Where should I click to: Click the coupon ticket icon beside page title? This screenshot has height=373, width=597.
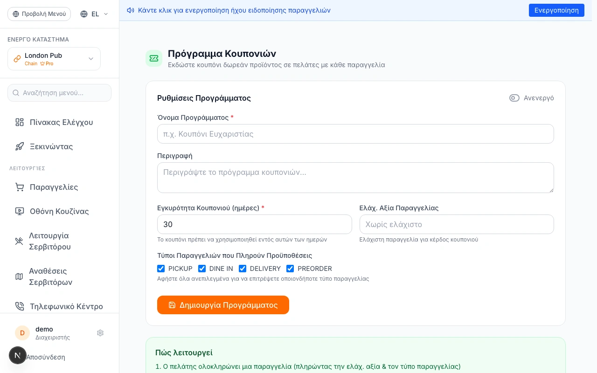pos(154,58)
